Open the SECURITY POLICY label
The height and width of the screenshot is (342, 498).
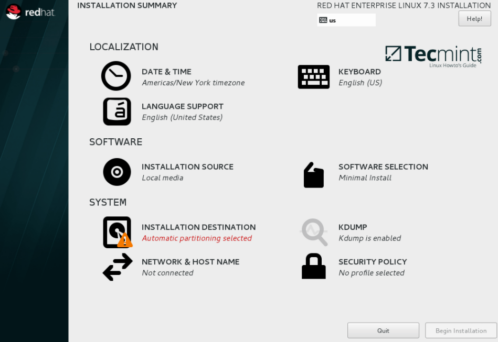tap(373, 262)
